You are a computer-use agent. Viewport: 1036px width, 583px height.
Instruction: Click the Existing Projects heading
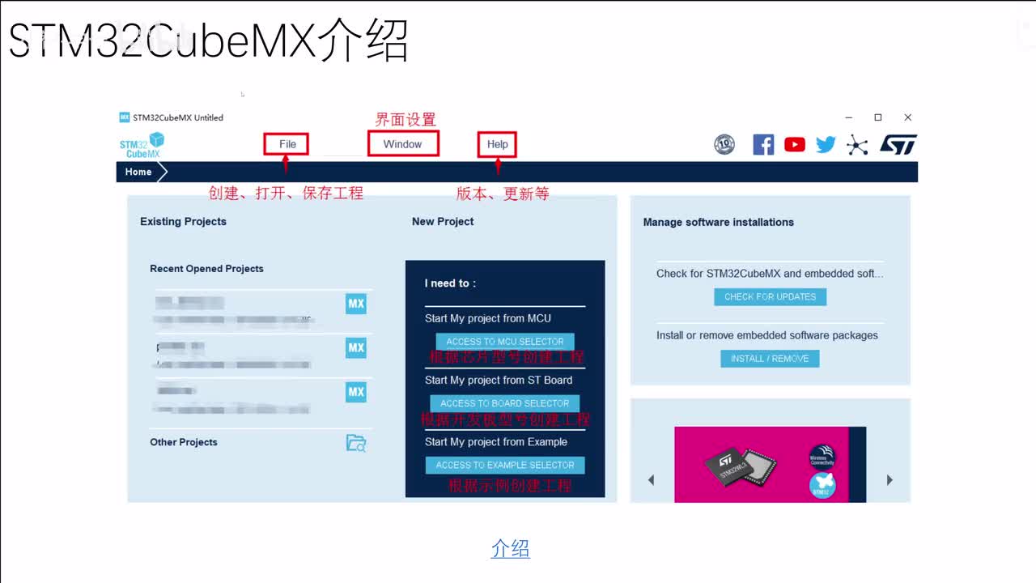[x=183, y=221]
